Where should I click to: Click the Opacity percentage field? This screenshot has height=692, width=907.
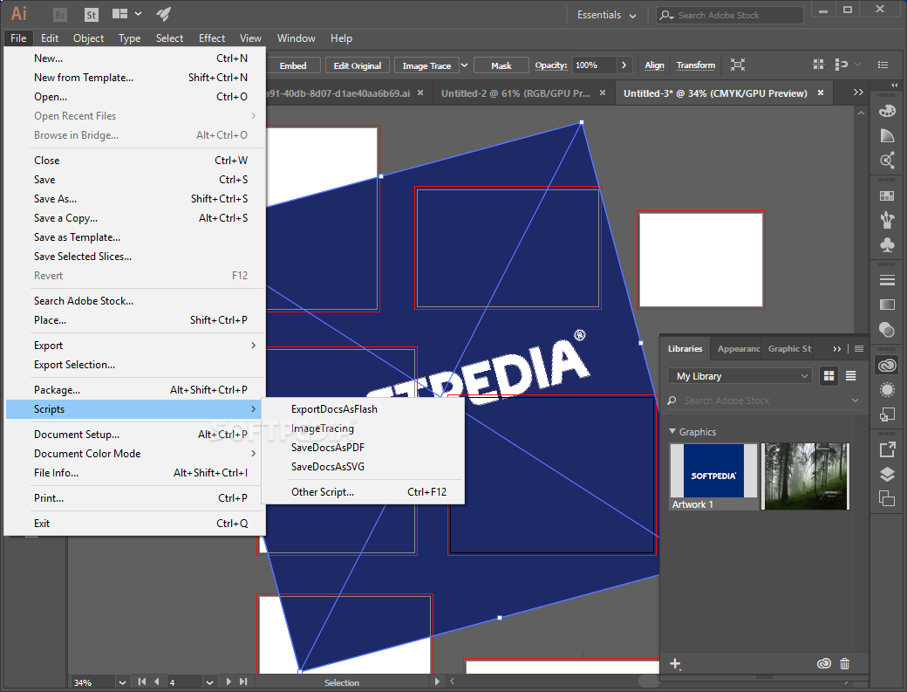594,65
